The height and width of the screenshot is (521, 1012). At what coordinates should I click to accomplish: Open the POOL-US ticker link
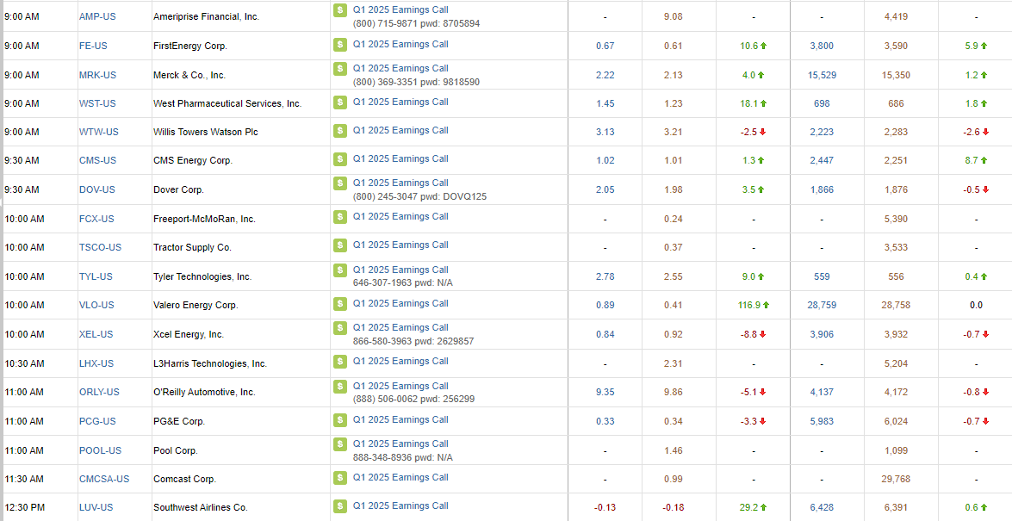100,450
